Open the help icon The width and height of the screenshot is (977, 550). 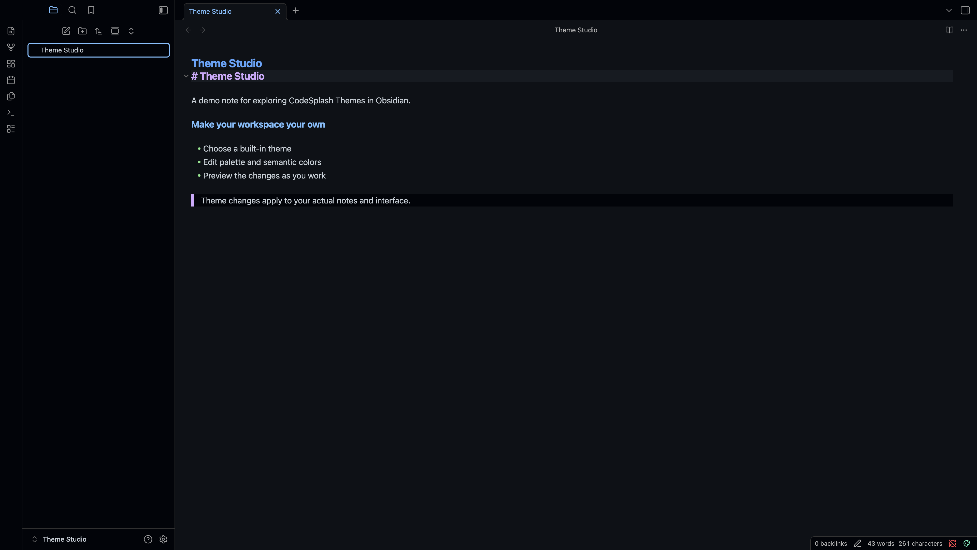pos(148,539)
